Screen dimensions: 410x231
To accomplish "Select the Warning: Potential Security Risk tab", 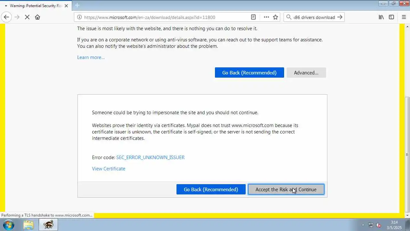I will (x=36, y=6).
